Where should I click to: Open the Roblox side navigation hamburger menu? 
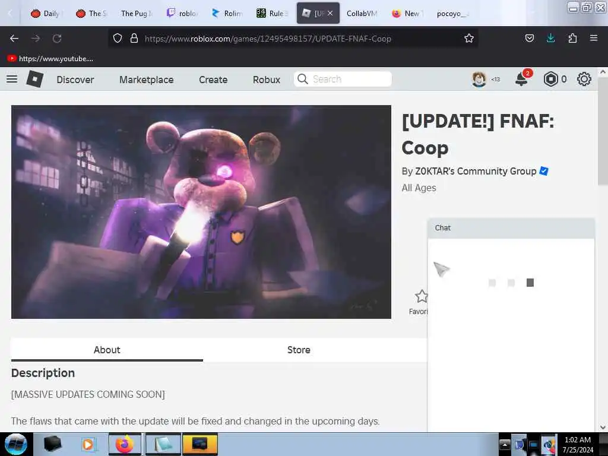12,79
